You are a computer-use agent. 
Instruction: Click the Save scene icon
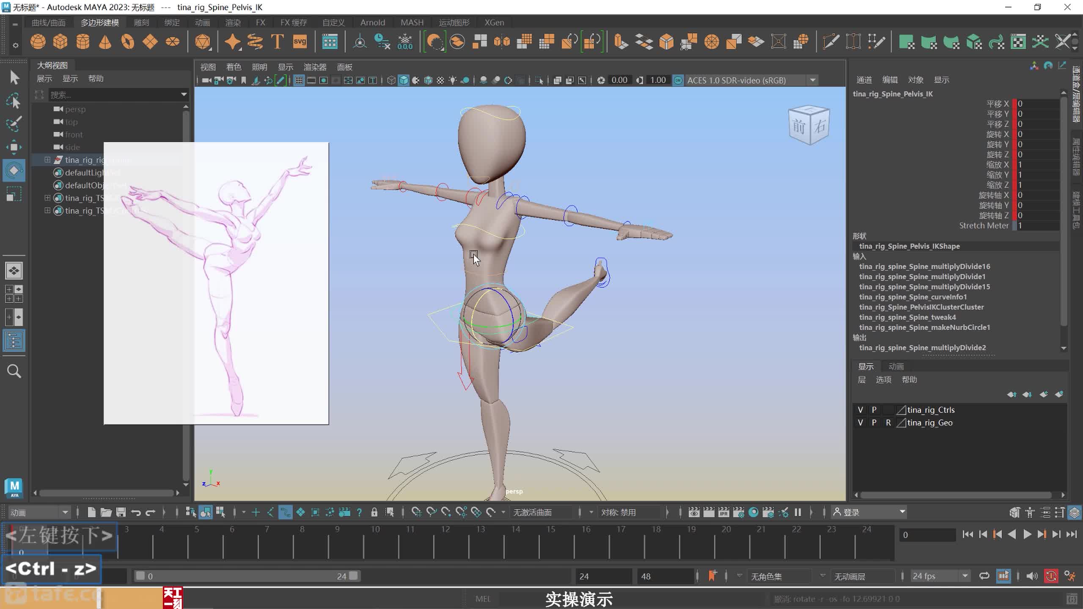point(121,513)
